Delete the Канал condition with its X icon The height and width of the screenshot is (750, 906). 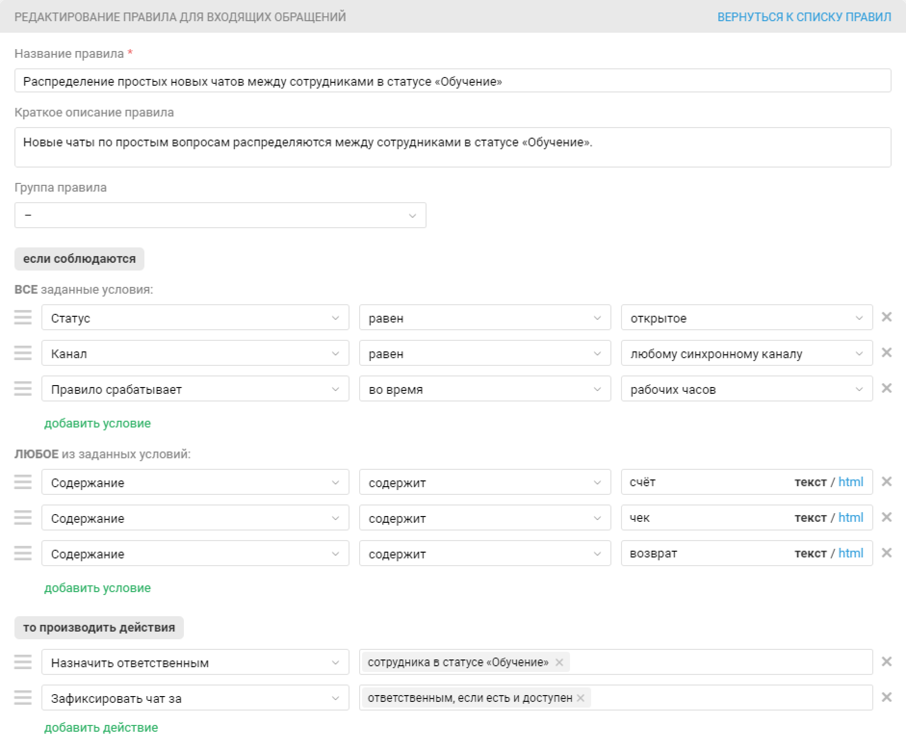886,353
